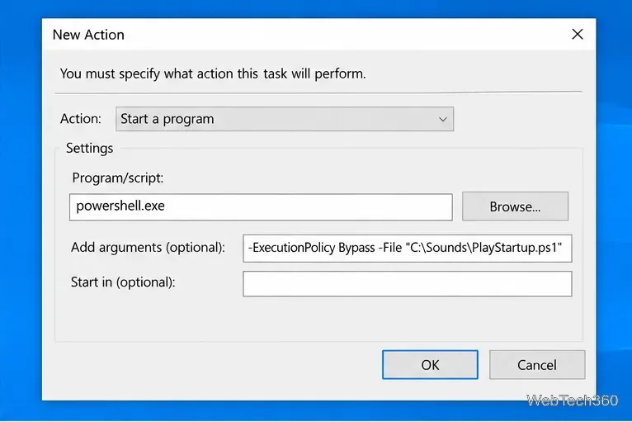632x422 pixels.
Task: Click the Settings group heading
Action: click(x=89, y=148)
